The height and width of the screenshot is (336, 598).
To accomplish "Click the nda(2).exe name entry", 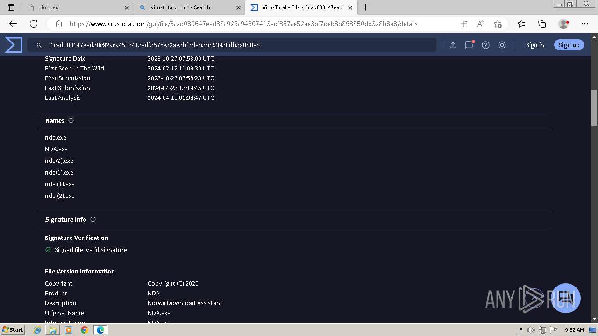I will click(x=59, y=161).
